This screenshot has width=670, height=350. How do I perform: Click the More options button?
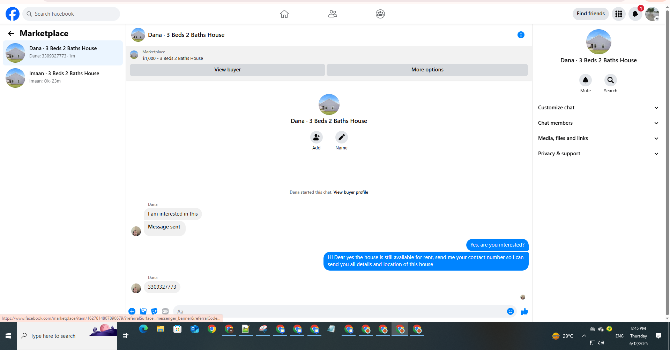click(x=427, y=70)
